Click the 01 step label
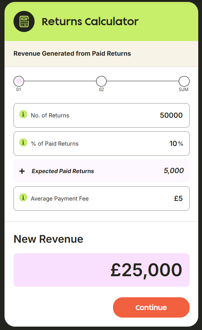This screenshot has height=330, width=202. [19, 90]
